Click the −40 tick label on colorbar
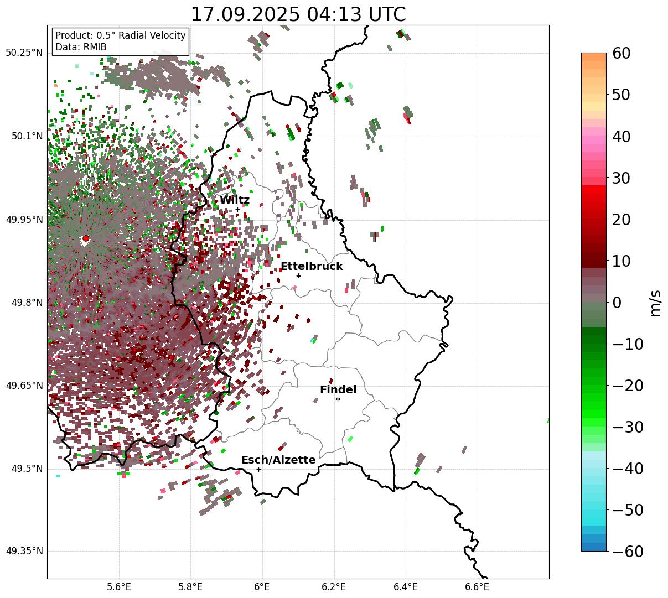The image size is (668, 598). click(628, 469)
